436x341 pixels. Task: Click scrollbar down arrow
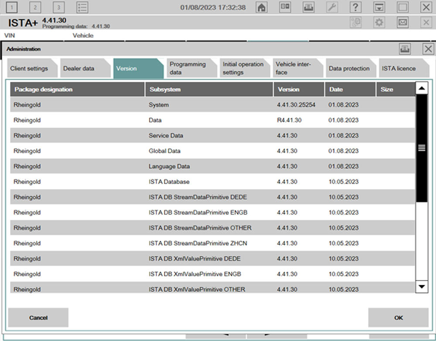tap(422, 287)
